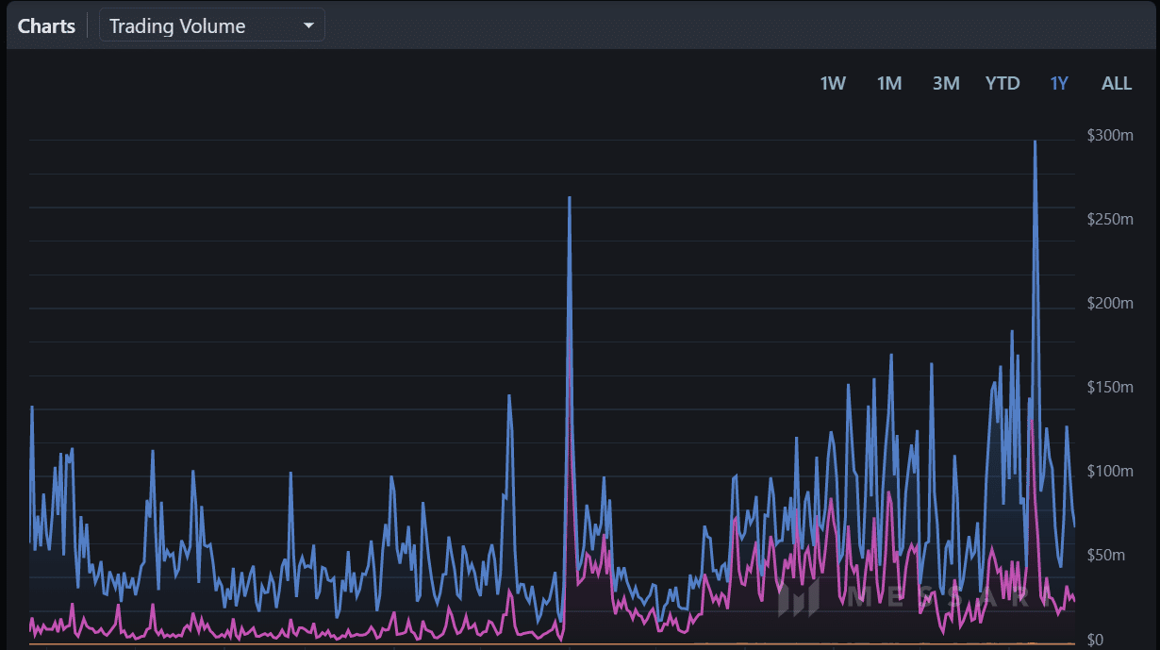This screenshot has height=650, width=1160.
Task: Show year-to-date with YTD
Action: coord(1003,83)
